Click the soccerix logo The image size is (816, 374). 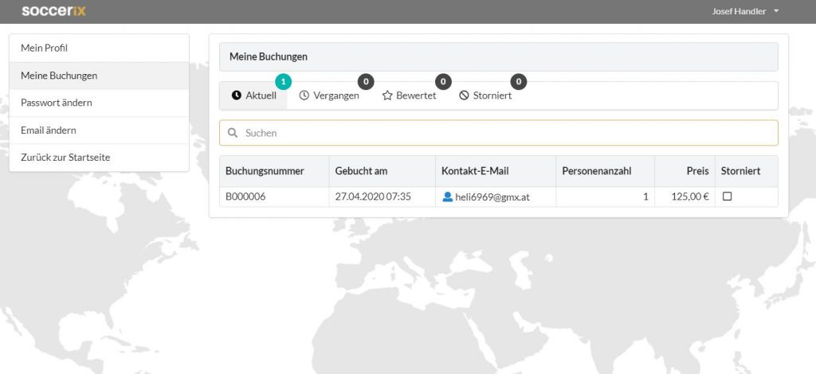[53, 11]
